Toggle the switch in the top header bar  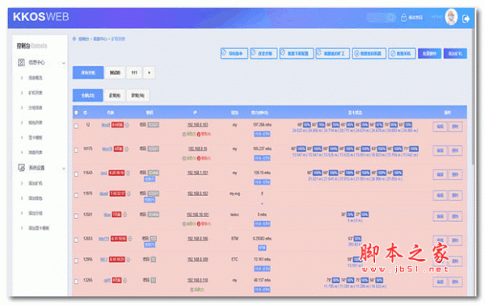click(x=382, y=17)
